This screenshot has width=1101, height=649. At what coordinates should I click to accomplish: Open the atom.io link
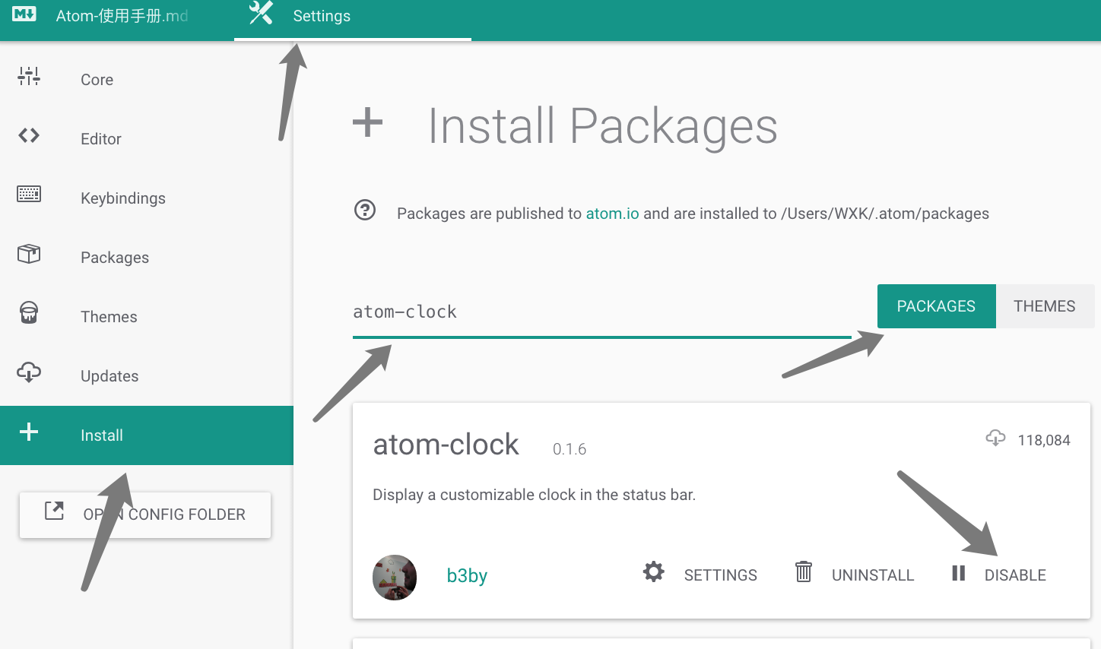pyautogui.click(x=612, y=214)
